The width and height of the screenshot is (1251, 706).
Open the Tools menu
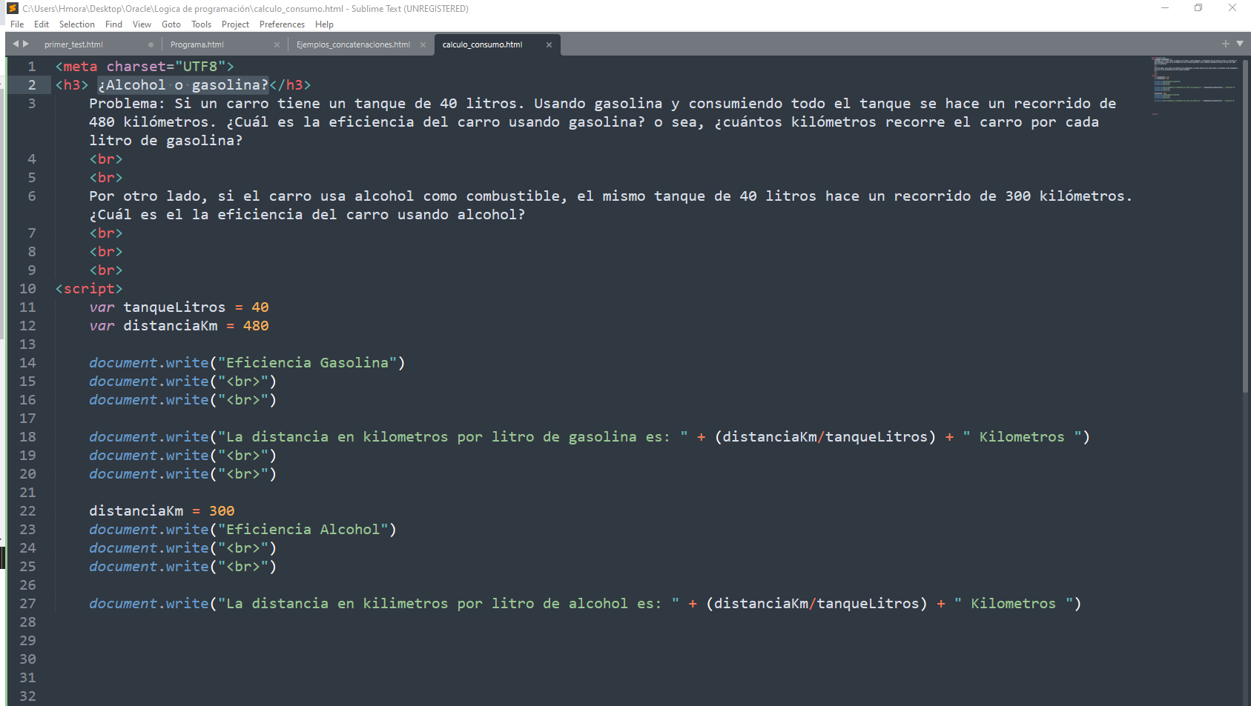coord(201,24)
